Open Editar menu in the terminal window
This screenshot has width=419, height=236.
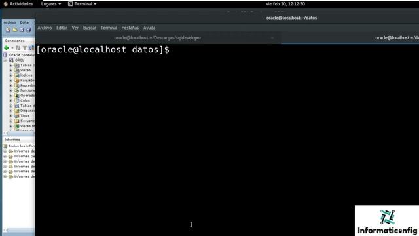pyautogui.click(x=62, y=28)
